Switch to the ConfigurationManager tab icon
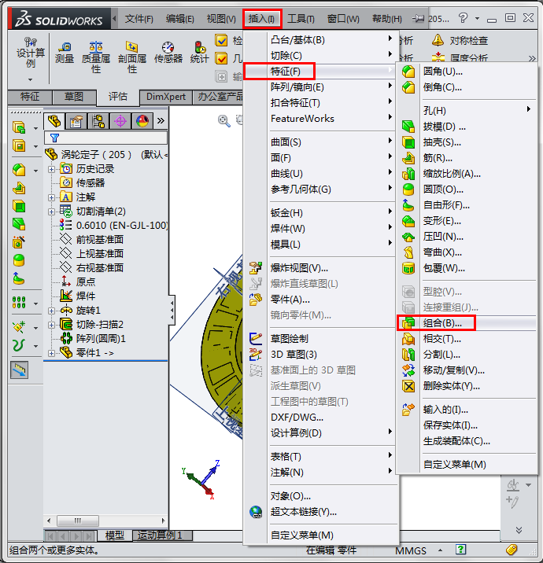The width and height of the screenshot is (543, 563). coord(98,120)
